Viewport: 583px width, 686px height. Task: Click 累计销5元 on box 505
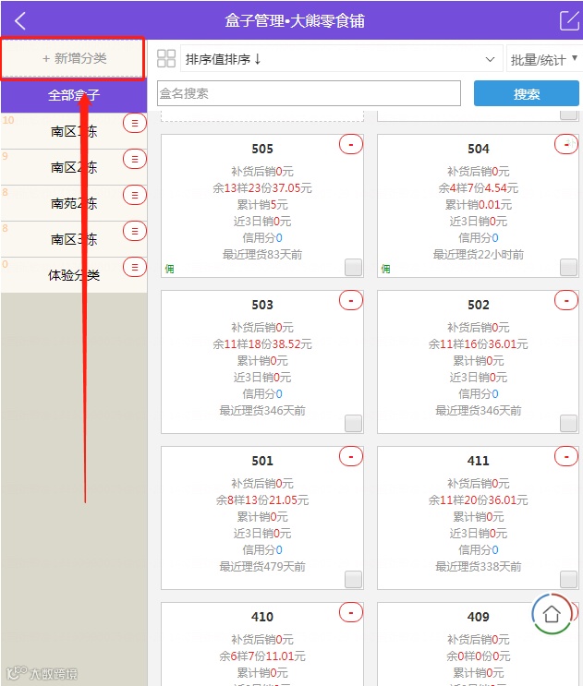262,204
